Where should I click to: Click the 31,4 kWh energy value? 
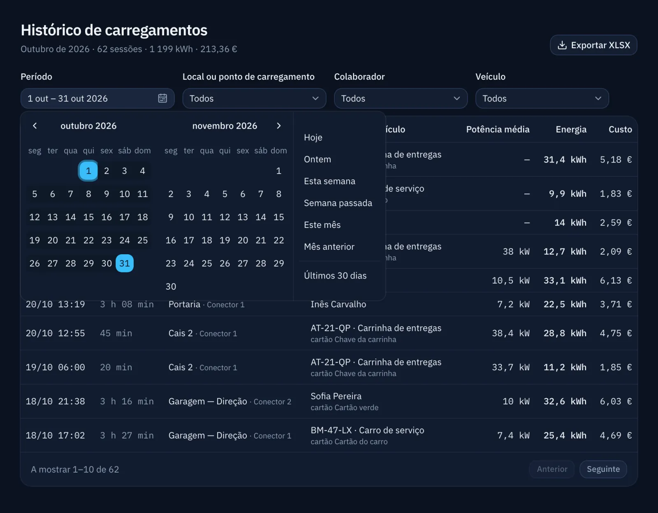(565, 160)
